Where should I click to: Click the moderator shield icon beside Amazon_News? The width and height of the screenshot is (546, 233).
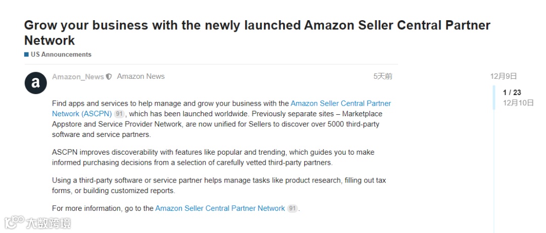click(109, 77)
